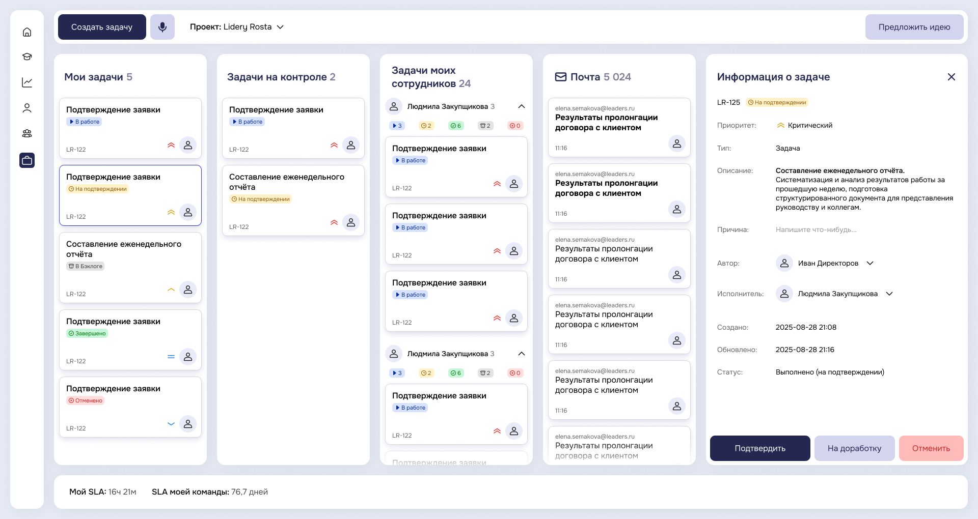Toggle the red cancelled count 0 badge
Viewport: 978px width, 519px height.
click(x=515, y=126)
